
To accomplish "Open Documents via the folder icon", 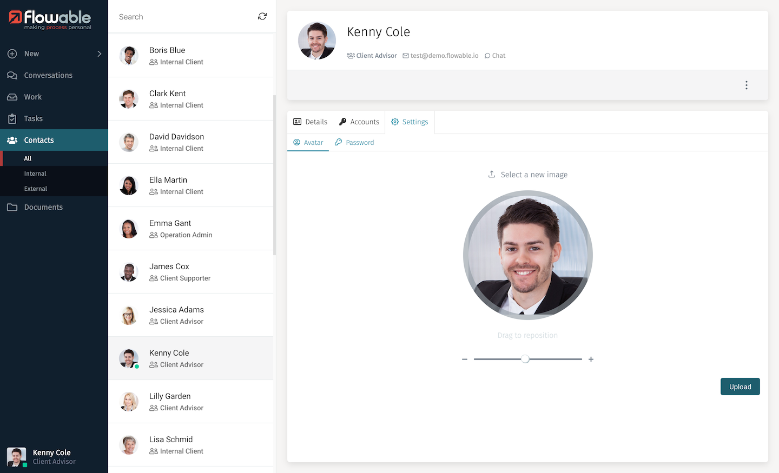I will [x=12, y=207].
